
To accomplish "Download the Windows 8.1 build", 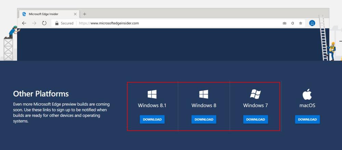I will click(x=152, y=120).
